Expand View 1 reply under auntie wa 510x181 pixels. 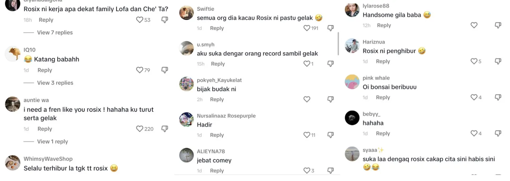point(53,142)
